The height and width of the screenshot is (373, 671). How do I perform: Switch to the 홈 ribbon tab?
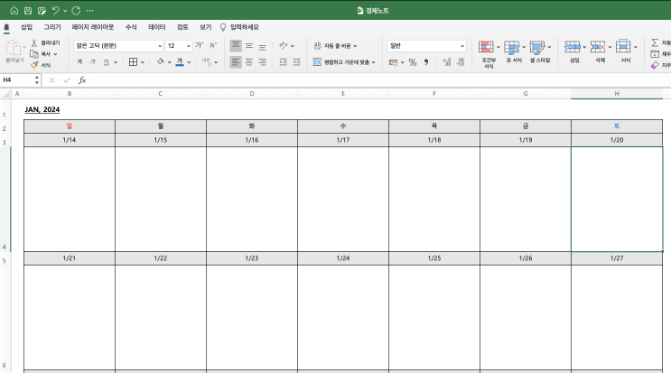click(6, 27)
